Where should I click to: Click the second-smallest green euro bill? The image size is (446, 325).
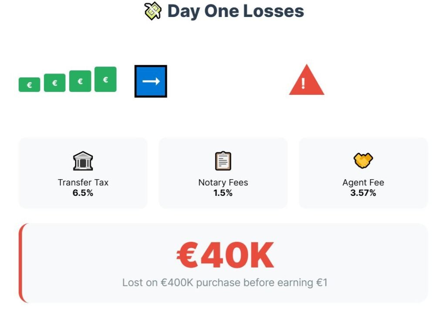55,83
